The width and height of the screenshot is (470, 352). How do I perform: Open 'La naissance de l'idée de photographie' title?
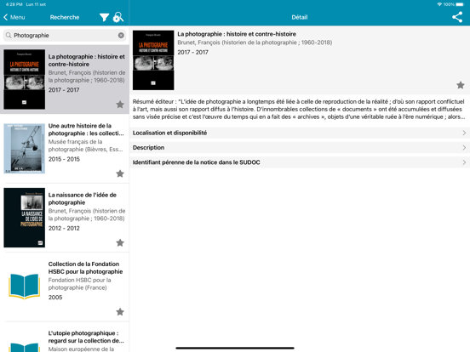(x=83, y=198)
